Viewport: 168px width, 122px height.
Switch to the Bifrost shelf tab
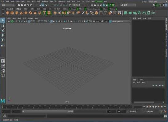coord(74,9)
